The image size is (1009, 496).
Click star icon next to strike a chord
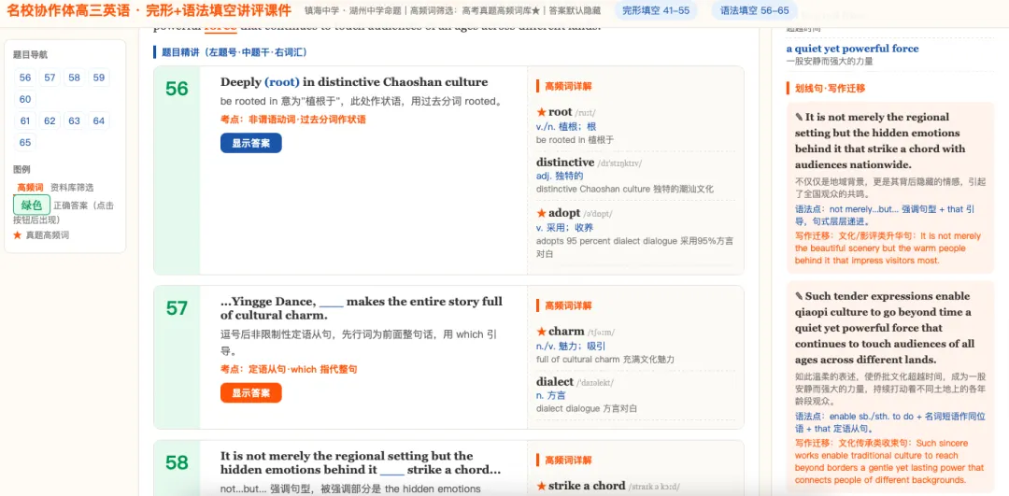pos(541,486)
